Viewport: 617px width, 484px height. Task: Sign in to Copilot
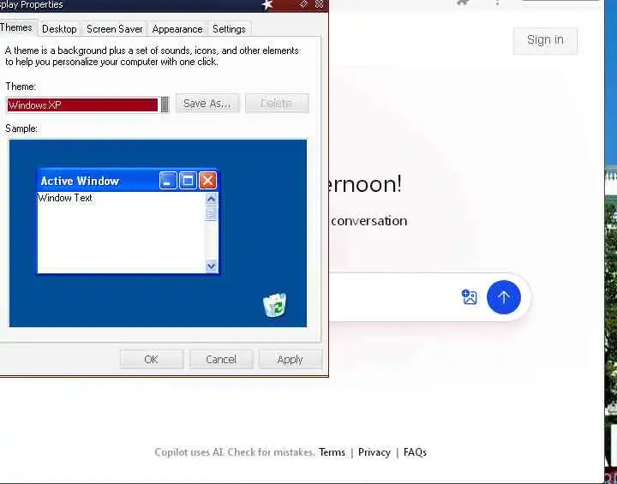[545, 40]
